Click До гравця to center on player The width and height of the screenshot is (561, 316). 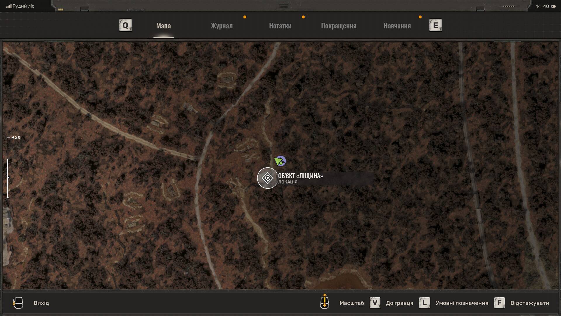point(399,303)
